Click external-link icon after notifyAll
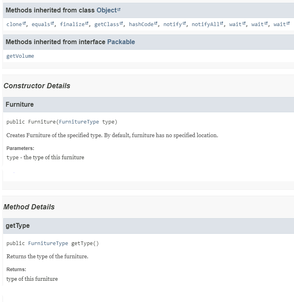The width and height of the screenshot is (294, 302). tap(222, 24)
